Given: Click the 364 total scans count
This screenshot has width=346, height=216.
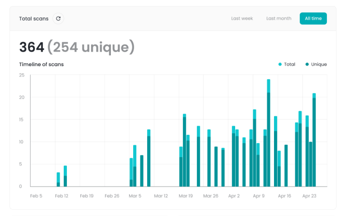Looking at the screenshot, I should tap(31, 48).
